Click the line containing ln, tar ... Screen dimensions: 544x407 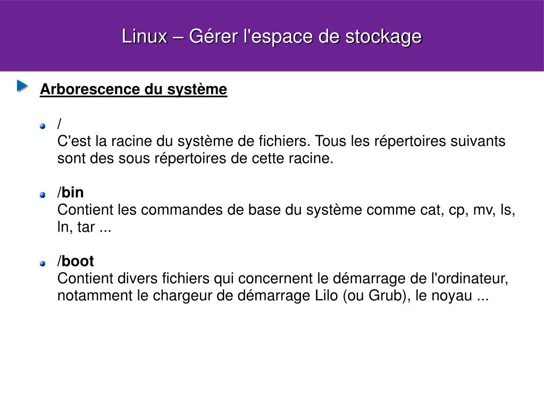click(x=85, y=227)
